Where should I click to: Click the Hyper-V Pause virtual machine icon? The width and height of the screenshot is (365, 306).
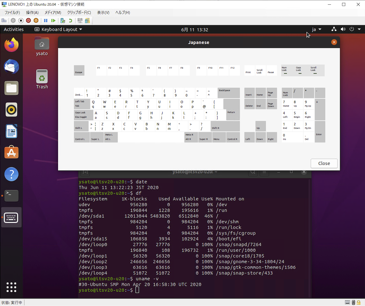(46, 21)
